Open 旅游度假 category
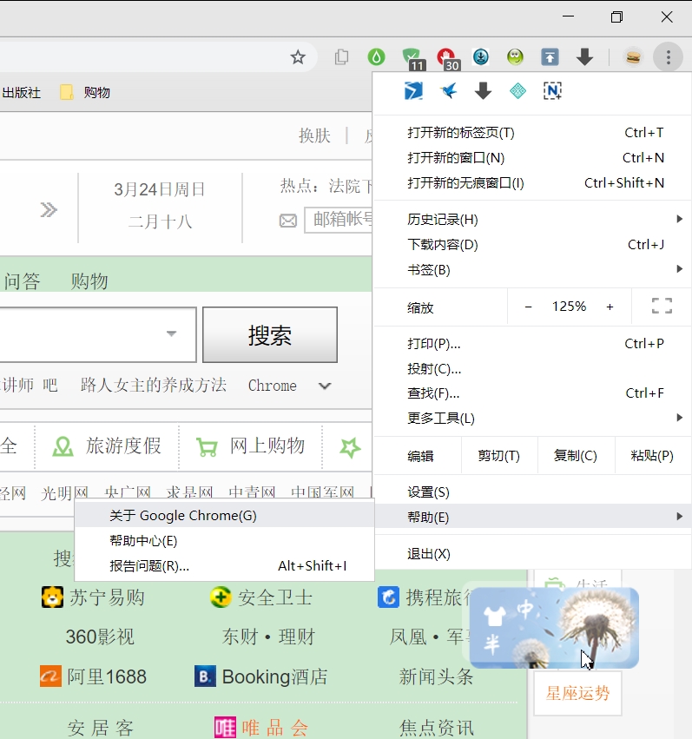The height and width of the screenshot is (739, 692). click(107, 445)
